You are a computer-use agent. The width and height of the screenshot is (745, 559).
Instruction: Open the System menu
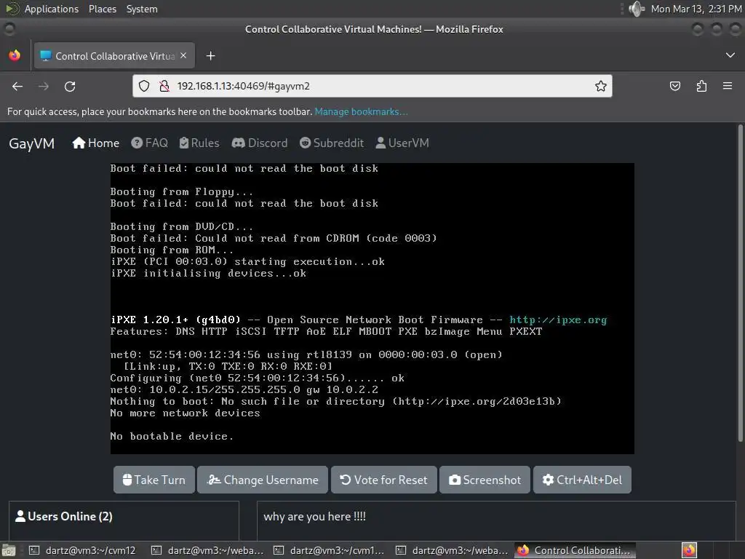point(142,9)
